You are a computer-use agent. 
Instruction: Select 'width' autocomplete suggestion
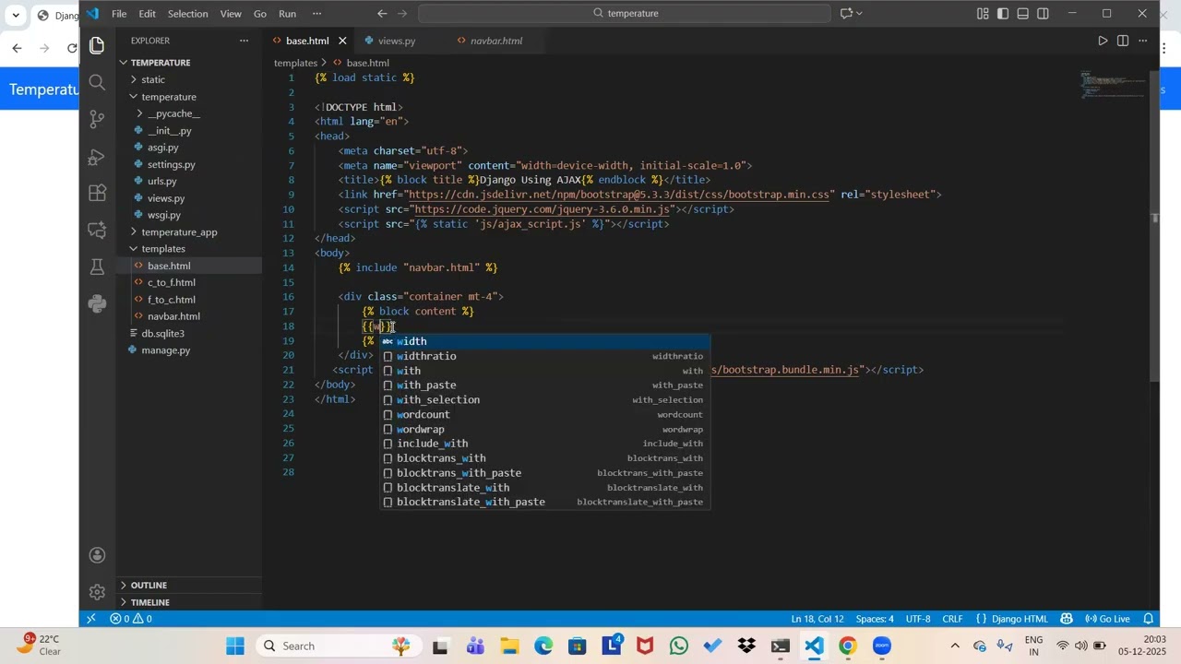point(544,341)
